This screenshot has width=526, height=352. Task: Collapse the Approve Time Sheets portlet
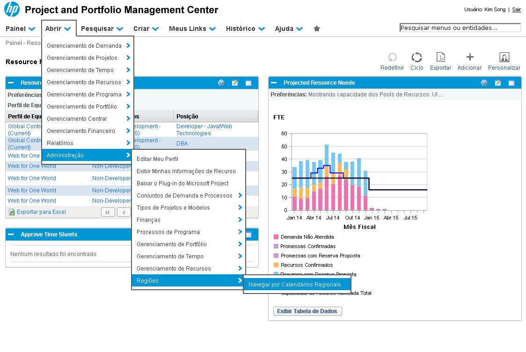point(11,235)
